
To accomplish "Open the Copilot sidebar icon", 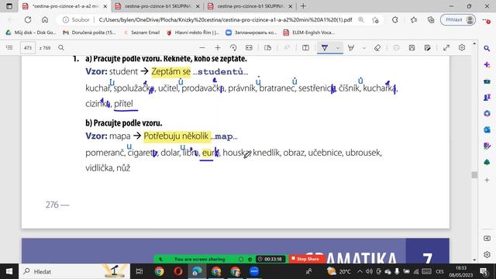I will [x=487, y=65].
